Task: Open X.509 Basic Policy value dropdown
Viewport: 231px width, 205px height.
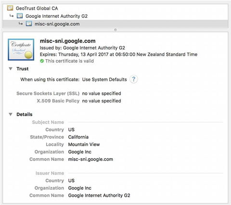Action: click(x=102, y=101)
